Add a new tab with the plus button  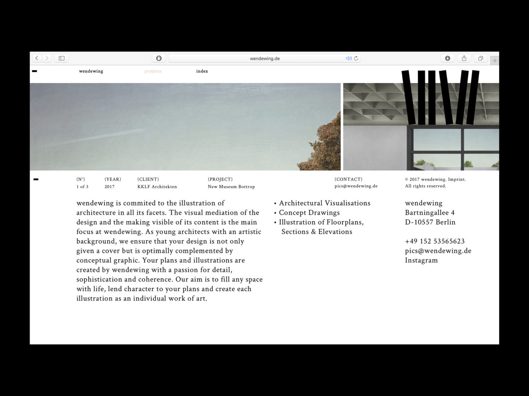[x=494, y=60]
